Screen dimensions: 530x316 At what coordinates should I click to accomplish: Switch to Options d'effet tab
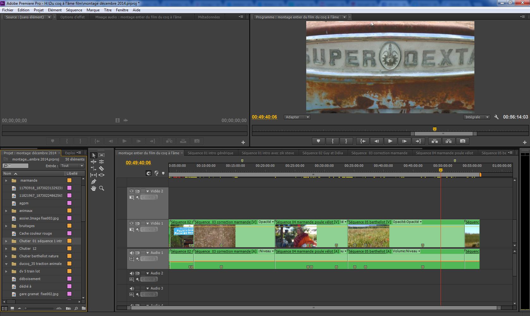[73, 17]
